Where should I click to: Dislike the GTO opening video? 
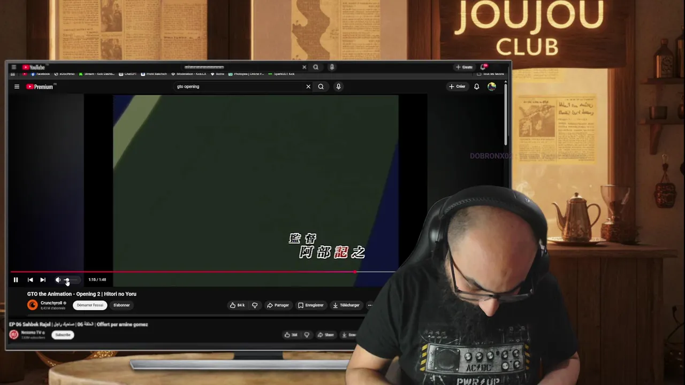[x=255, y=305]
